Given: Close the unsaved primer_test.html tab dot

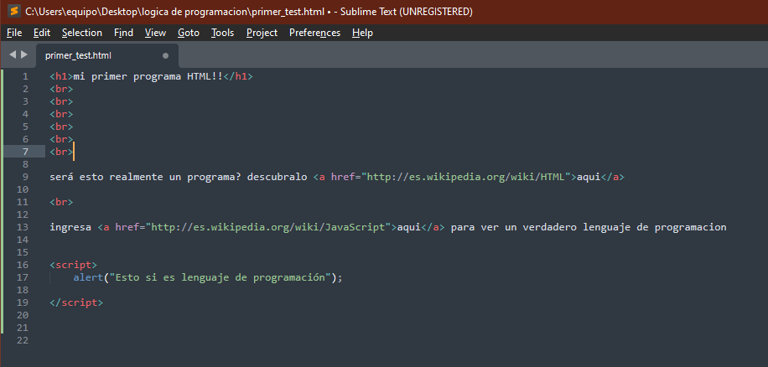Looking at the screenshot, I should coord(165,56).
